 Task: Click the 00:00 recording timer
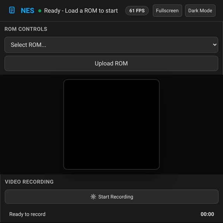tap(207, 214)
